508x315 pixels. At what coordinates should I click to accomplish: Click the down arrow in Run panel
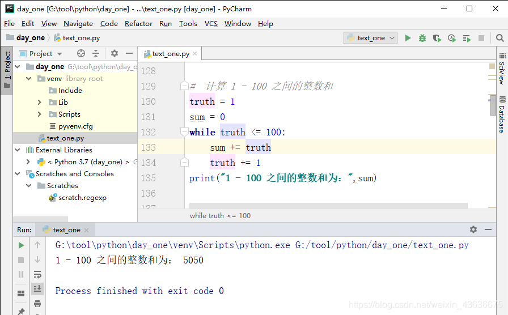click(37, 259)
